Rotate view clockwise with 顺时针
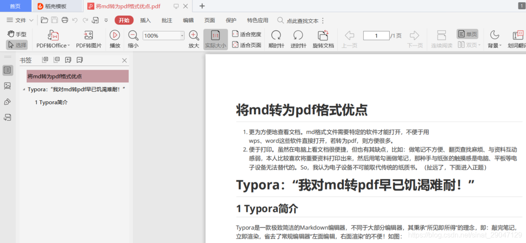526x243 pixels. [276, 39]
